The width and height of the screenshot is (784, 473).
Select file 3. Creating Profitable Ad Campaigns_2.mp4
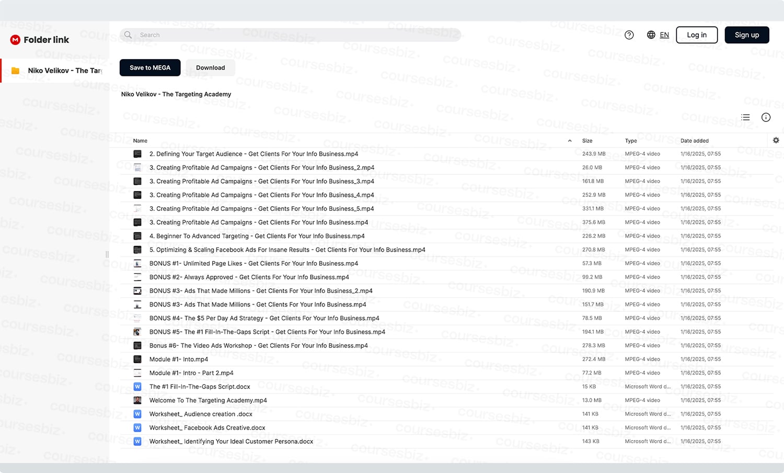point(262,167)
